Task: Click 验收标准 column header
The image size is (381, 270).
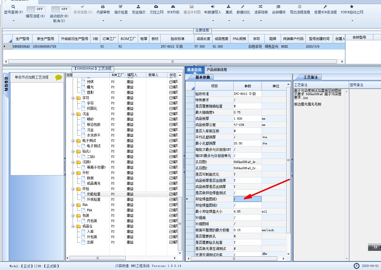Action: (x=177, y=39)
